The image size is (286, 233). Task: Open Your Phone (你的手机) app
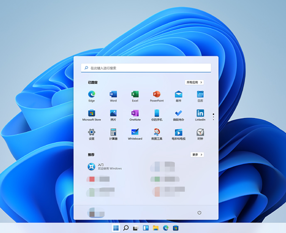157,115
